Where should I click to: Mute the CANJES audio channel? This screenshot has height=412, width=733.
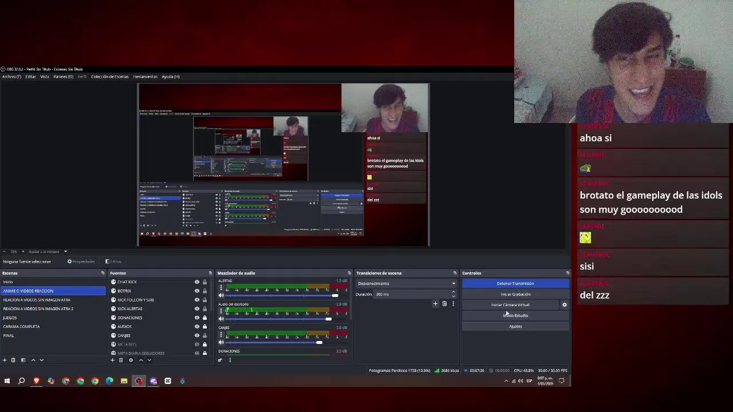point(221,342)
